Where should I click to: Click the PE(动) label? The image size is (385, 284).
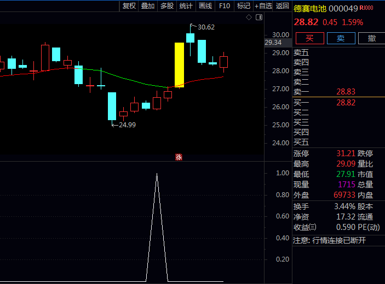369,227
